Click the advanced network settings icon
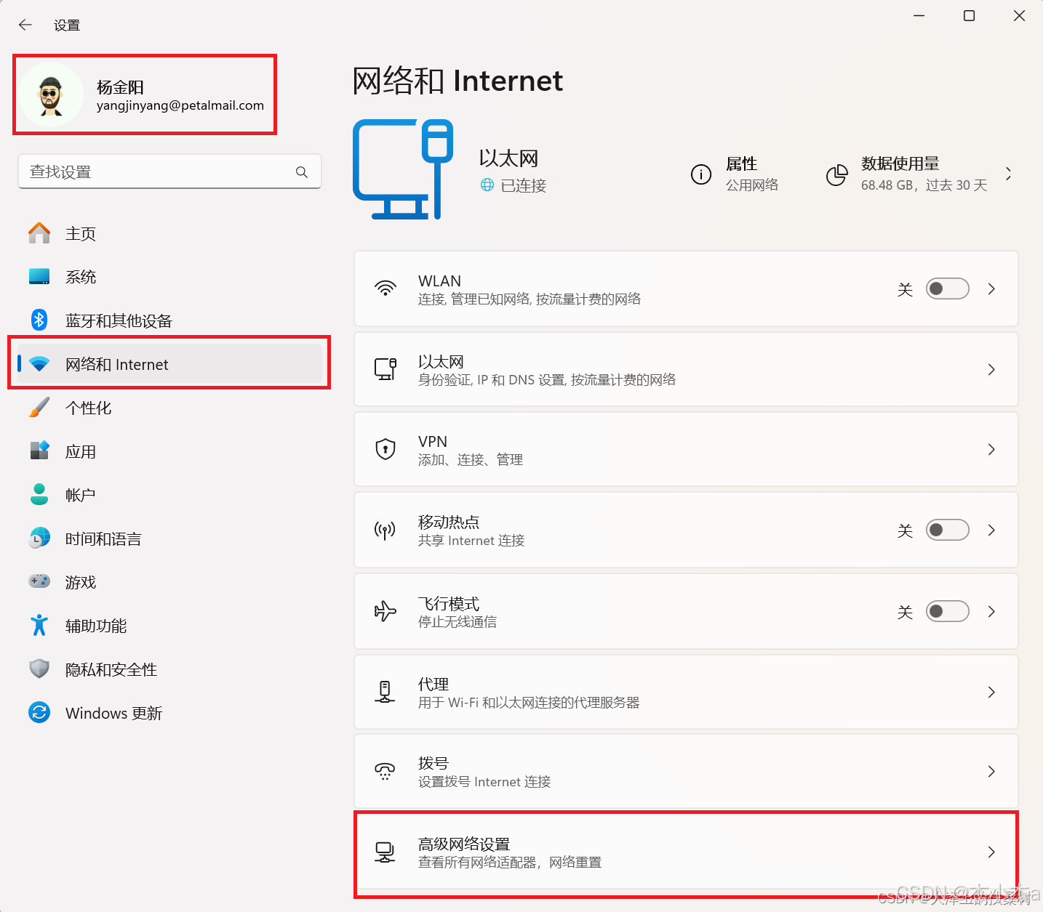The image size is (1043, 912). [x=385, y=852]
